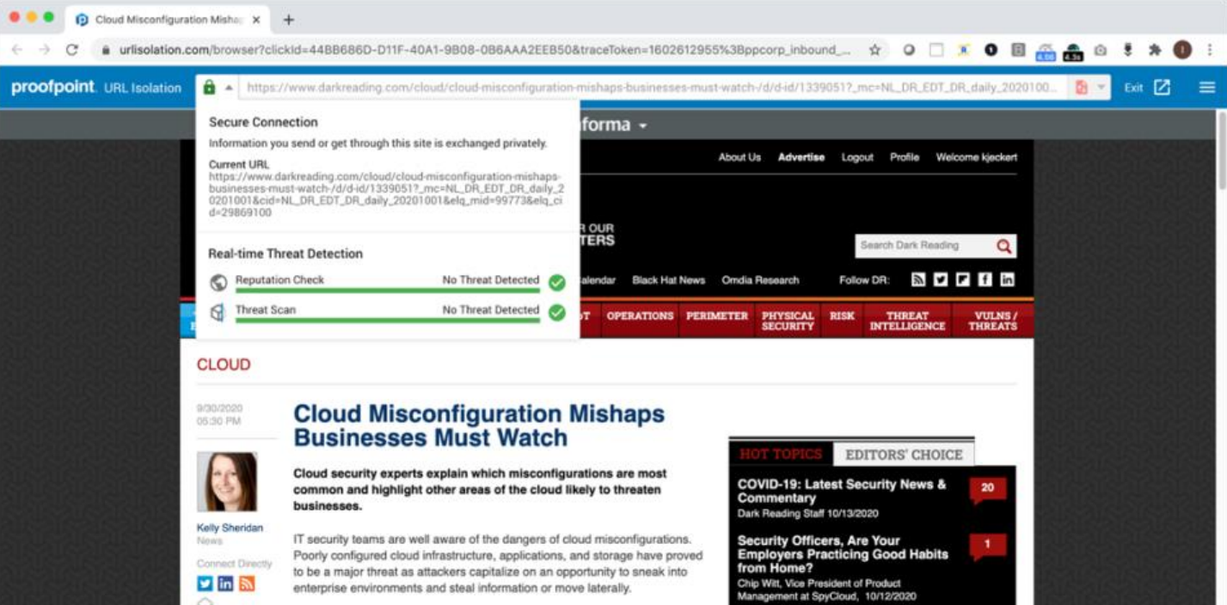1227x605 pixels.
Task: Click Exit isolation button
Action: [x=1147, y=88]
